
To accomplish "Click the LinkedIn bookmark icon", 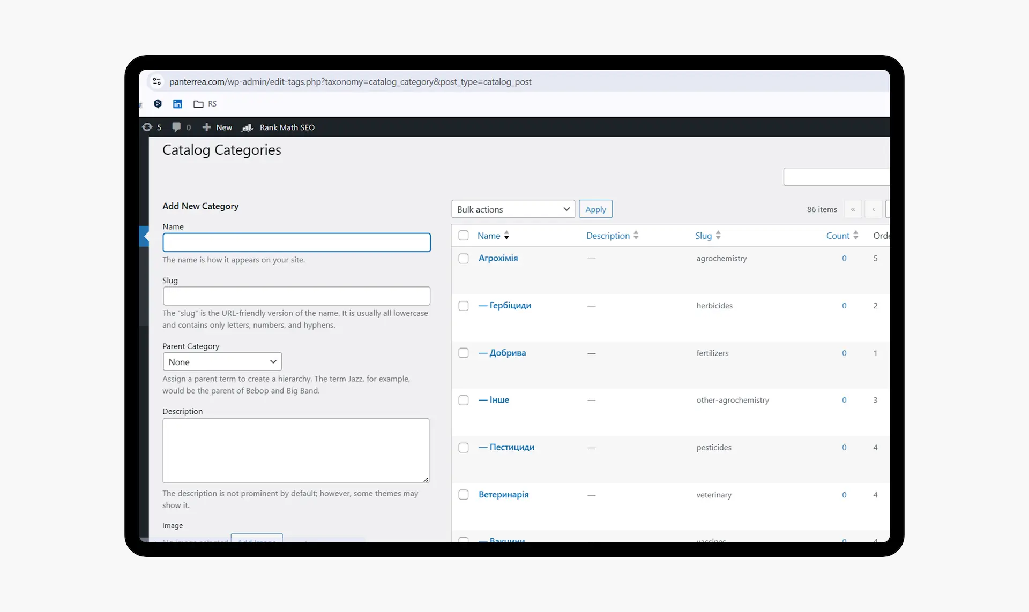I will pyautogui.click(x=177, y=104).
